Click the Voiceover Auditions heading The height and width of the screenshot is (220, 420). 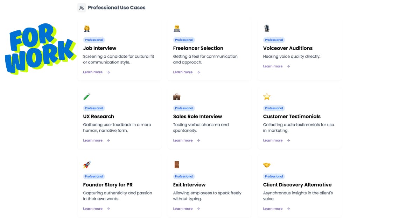click(288, 48)
